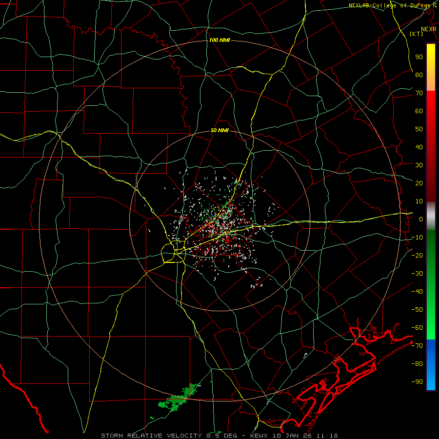Select the 80 value on velocity scale

pos(419,75)
